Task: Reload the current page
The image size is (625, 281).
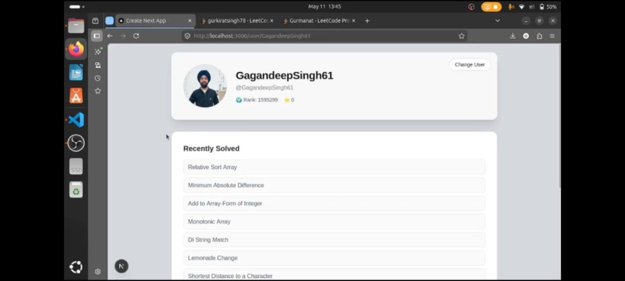Action: pyautogui.click(x=136, y=36)
